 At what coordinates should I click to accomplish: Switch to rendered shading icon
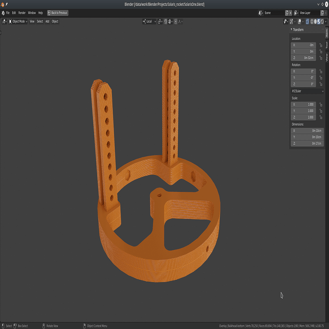click(322, 21)
